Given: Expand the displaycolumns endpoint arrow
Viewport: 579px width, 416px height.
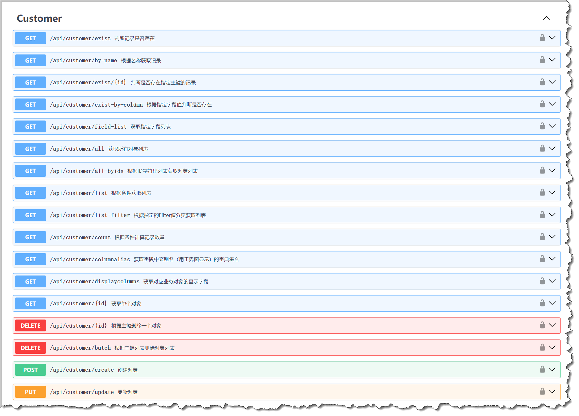Looking at the screenshot, I should point(552,281).
